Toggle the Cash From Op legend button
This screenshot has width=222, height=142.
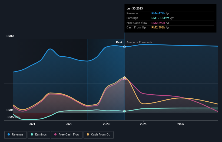click(98, 135)
